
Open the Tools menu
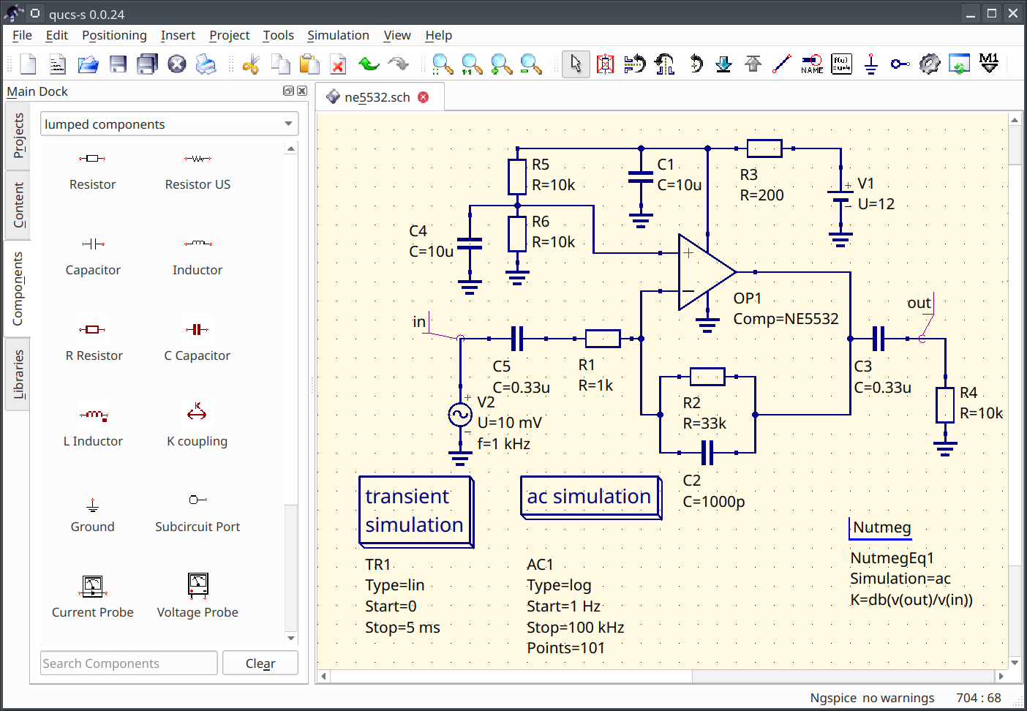pos(278,35)
